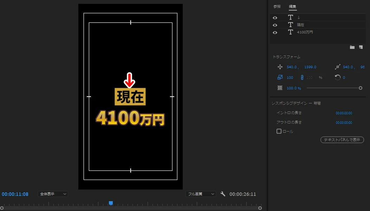Click the トランスフォーム section heading
The width and height of the screenshot is (370, 211).
287,57
